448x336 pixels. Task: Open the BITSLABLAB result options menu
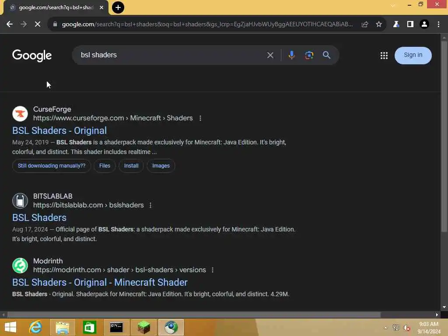click(x=150, y=205)
